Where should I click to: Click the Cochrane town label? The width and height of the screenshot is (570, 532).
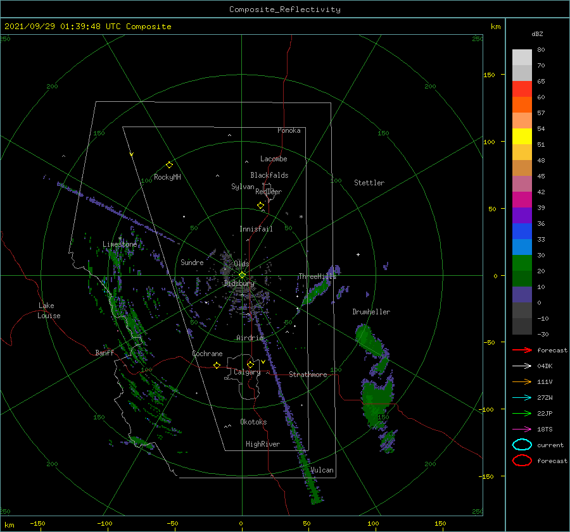point(207,354)
